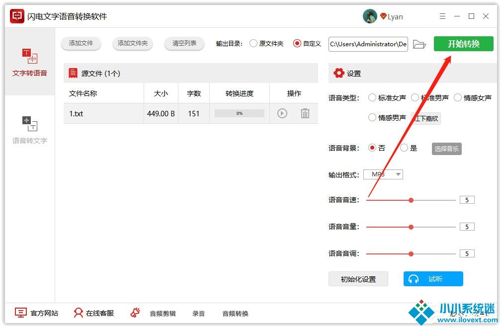Screen dimensions: 502x328
Task: Click the 151 word count cell
Action: tap(194, 114)
